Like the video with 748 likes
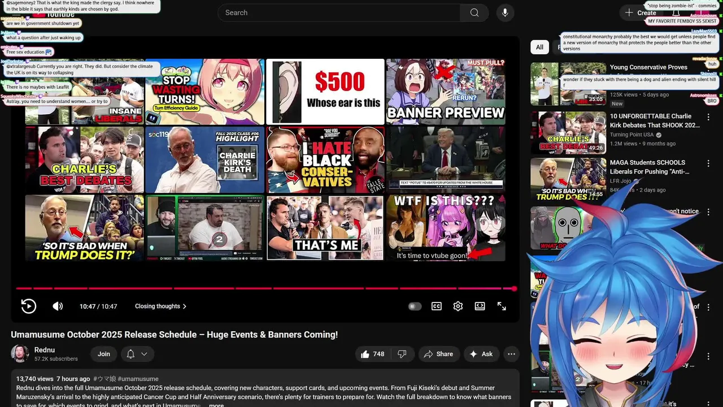 [x=372, y=354]
